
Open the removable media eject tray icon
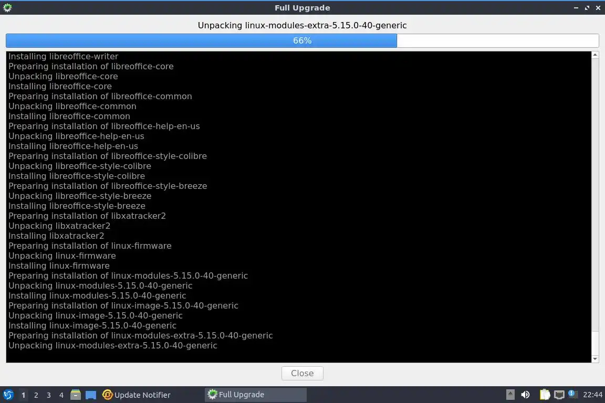[x=510, y=395]
